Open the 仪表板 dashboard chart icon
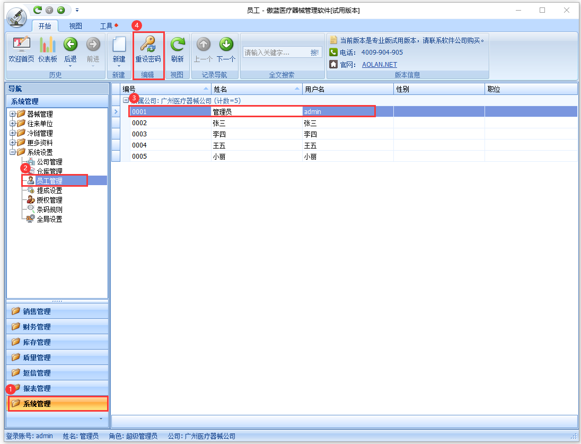 tap(48, 44)
